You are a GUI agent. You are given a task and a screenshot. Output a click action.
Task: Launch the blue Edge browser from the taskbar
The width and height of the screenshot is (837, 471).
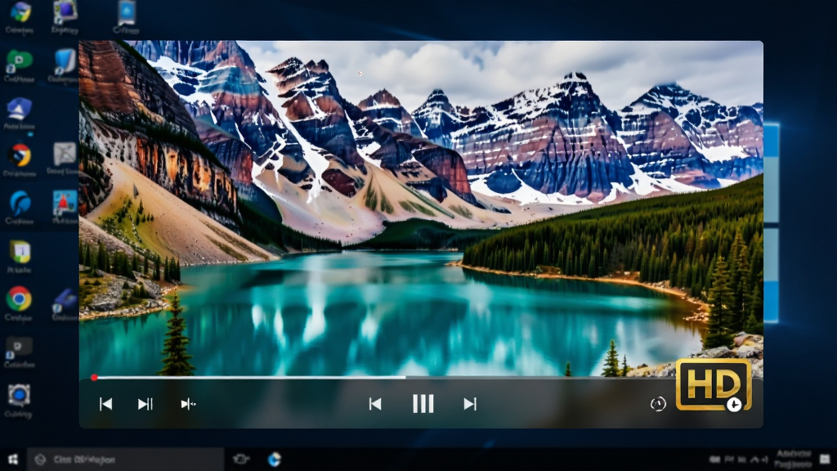point(275,460)
